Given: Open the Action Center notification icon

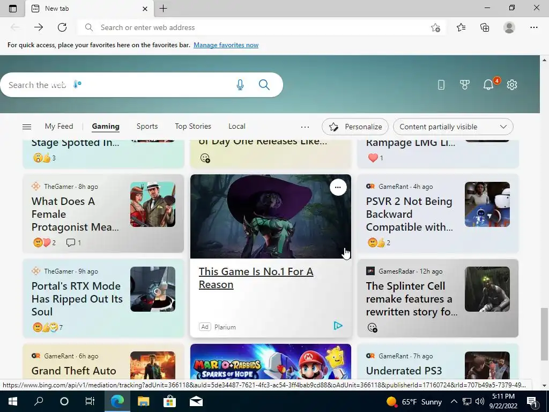Looking at the screenshot, I should coord(532,401).
